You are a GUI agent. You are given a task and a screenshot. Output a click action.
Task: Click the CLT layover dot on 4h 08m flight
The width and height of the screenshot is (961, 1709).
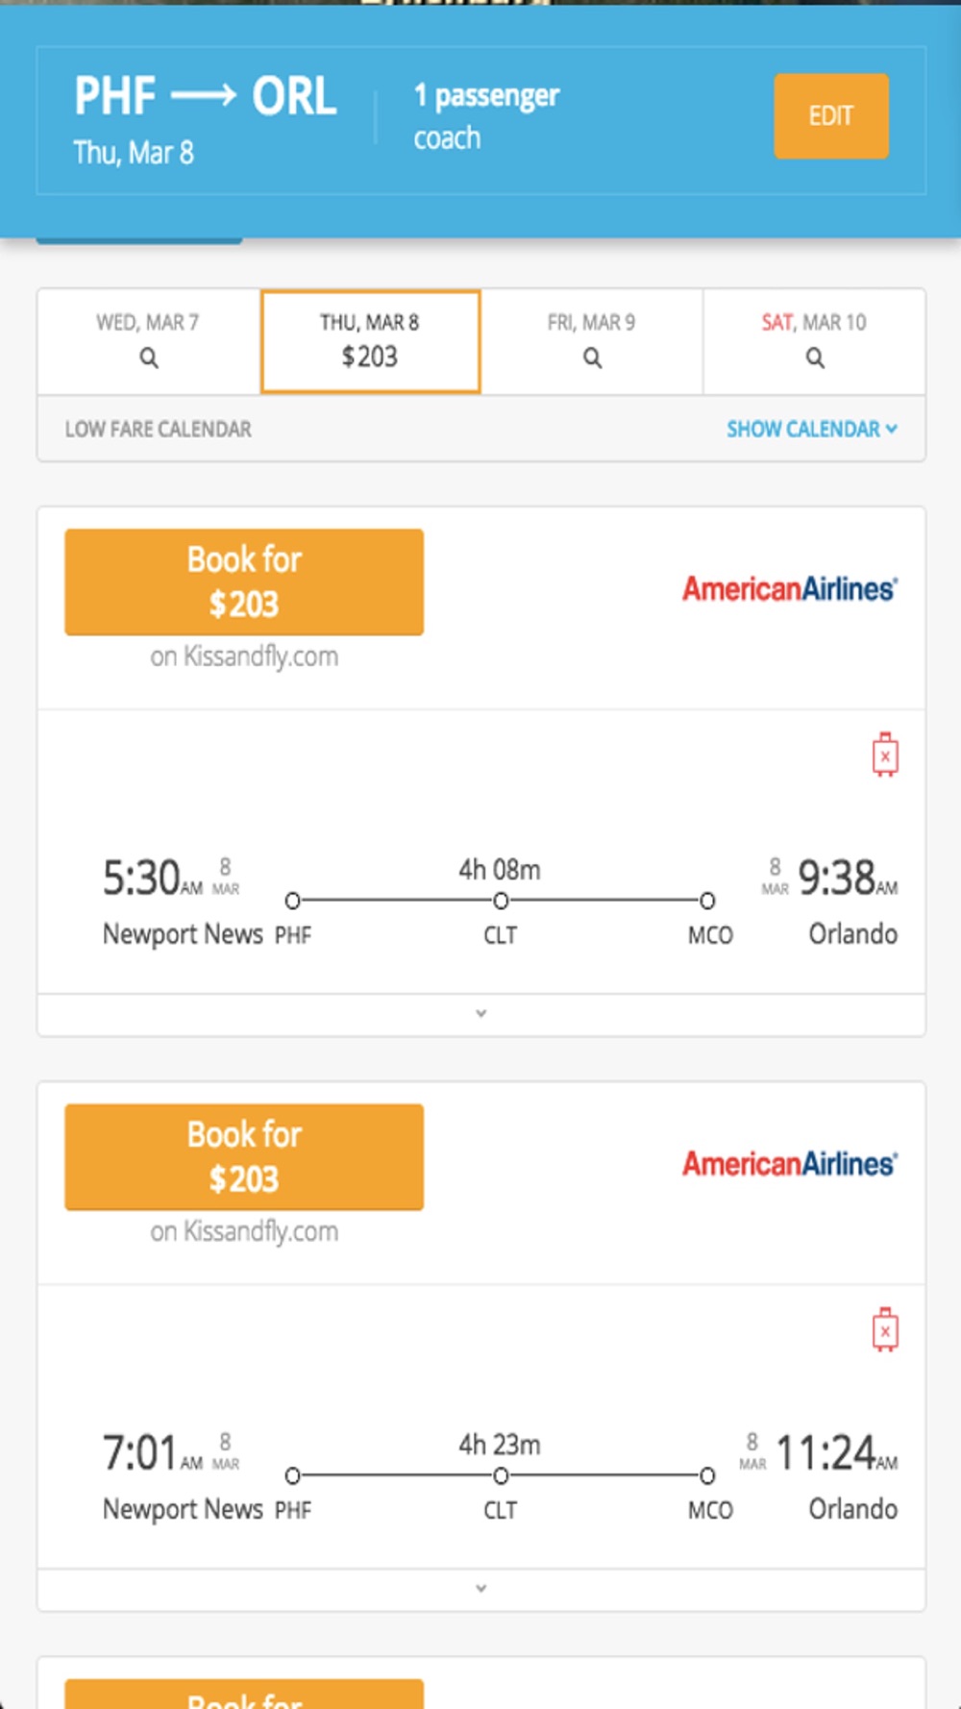point(501,901)
